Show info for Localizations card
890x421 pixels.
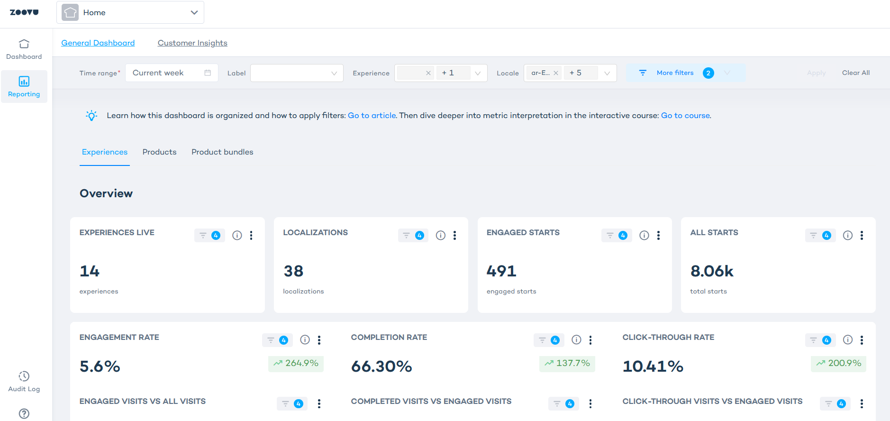[441, 235]
